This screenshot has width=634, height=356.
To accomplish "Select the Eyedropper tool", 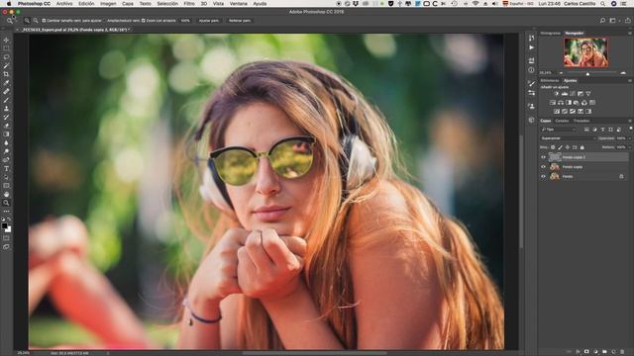I will 6,83.
